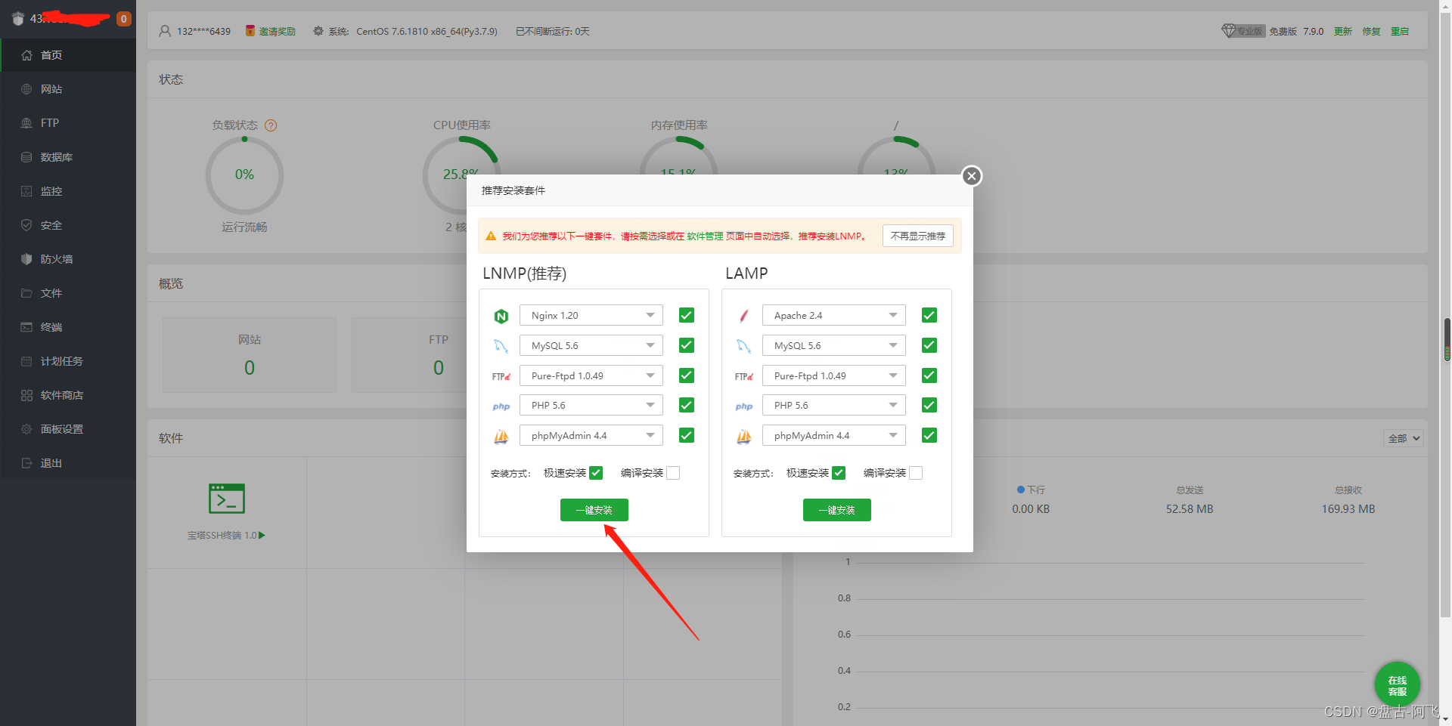Click the 负载状态 help question mark icon
Viewport: 1452px width, 726px height.
pos(271,125)
